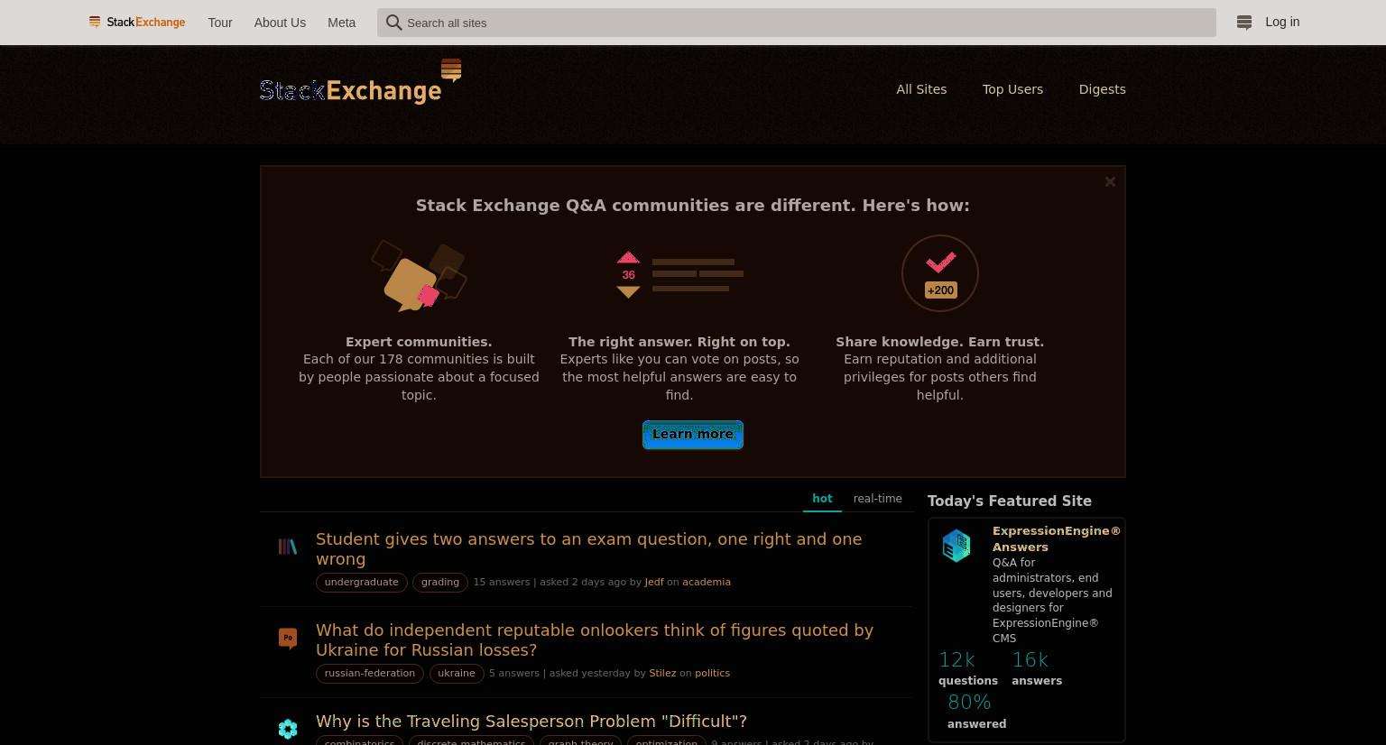Click the ExpressionEngine Answers site icon

pos(956,546)
